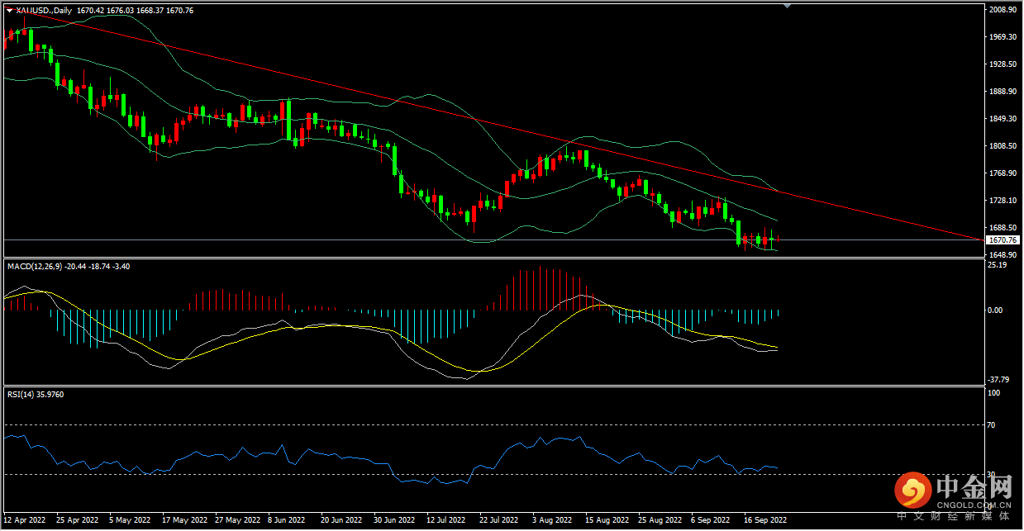Click the 中金网 Chinese watermark text
The width and height of the screenshot is (1024, 531).
click(x=974, y=486)
